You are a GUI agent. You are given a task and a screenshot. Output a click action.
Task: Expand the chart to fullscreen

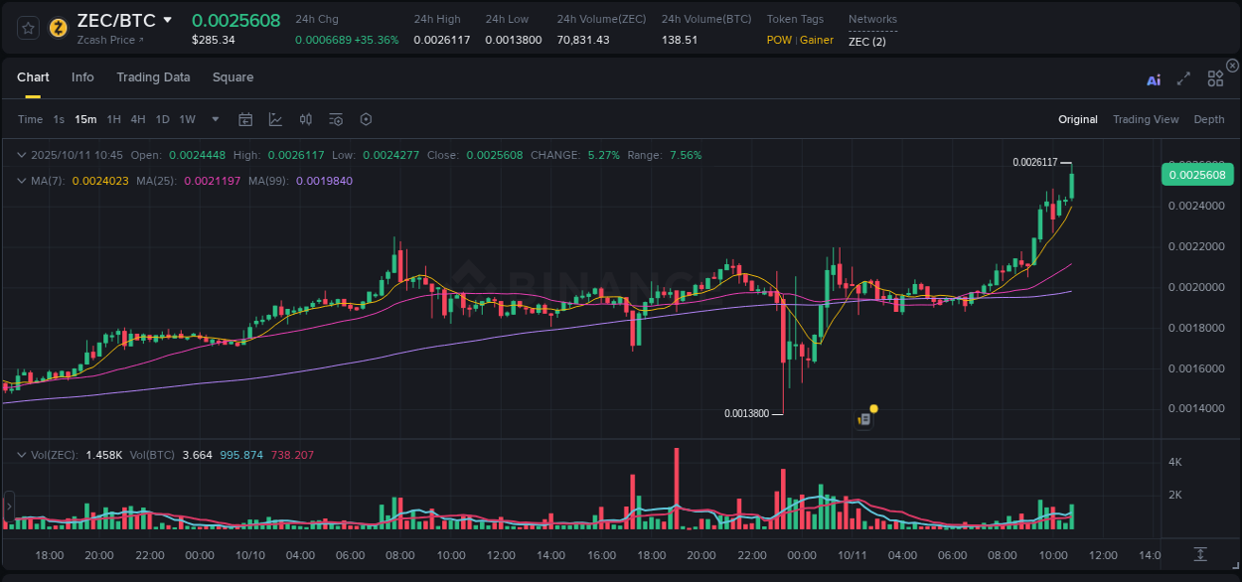click(1182, 77)
